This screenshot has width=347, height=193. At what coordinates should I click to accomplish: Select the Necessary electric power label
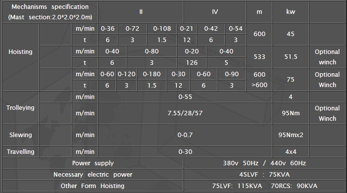93,175
